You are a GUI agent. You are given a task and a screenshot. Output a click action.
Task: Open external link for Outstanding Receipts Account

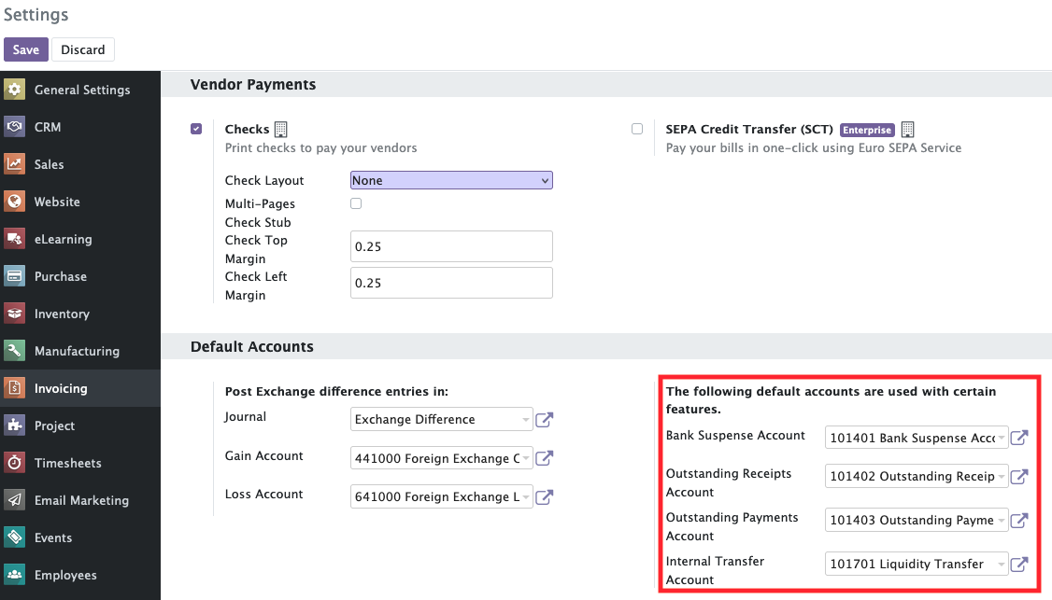tap(1019, 477)
